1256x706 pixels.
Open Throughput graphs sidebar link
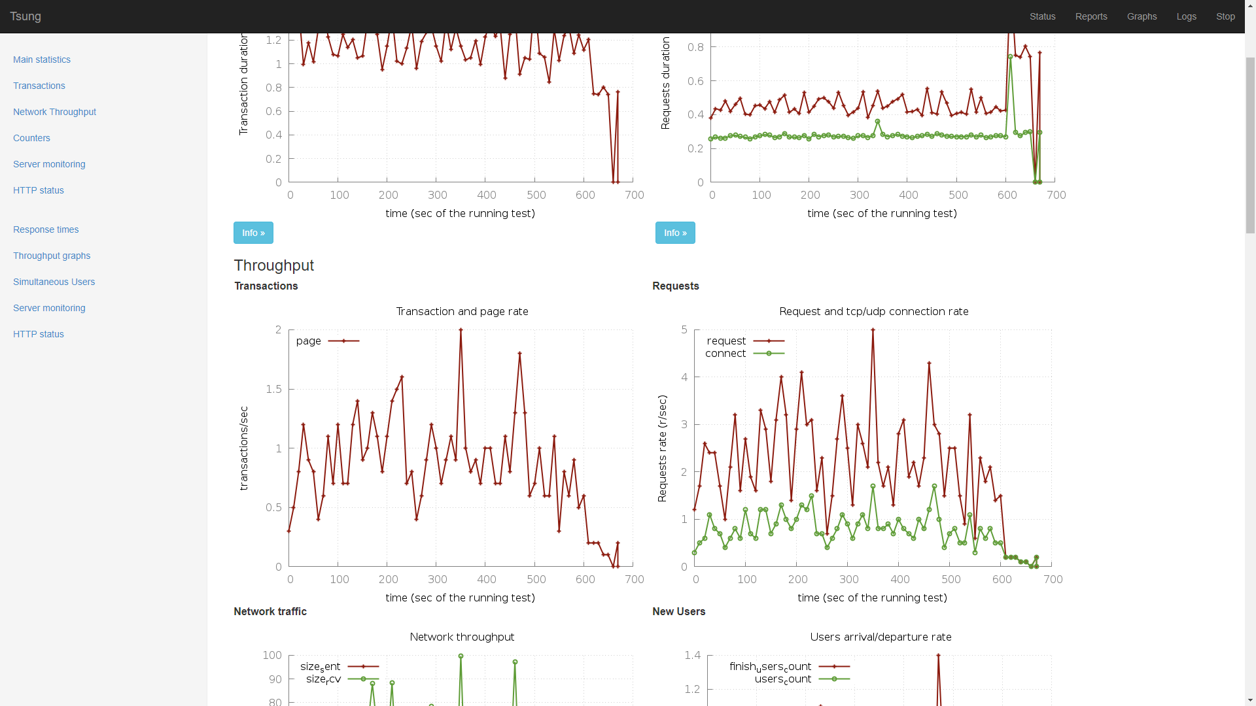[x=52, y=256]
